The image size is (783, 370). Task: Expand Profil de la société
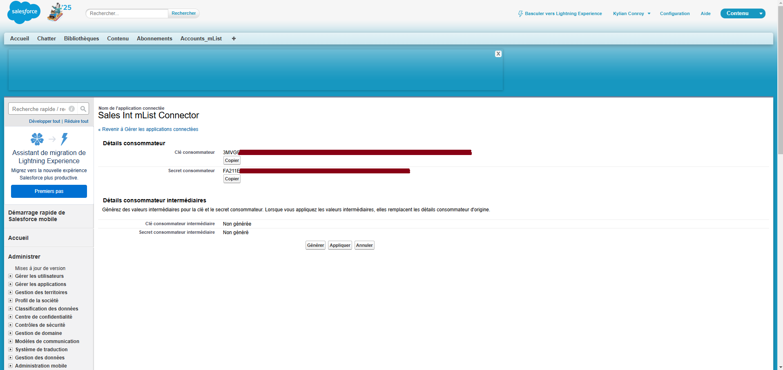coord(11,301)
